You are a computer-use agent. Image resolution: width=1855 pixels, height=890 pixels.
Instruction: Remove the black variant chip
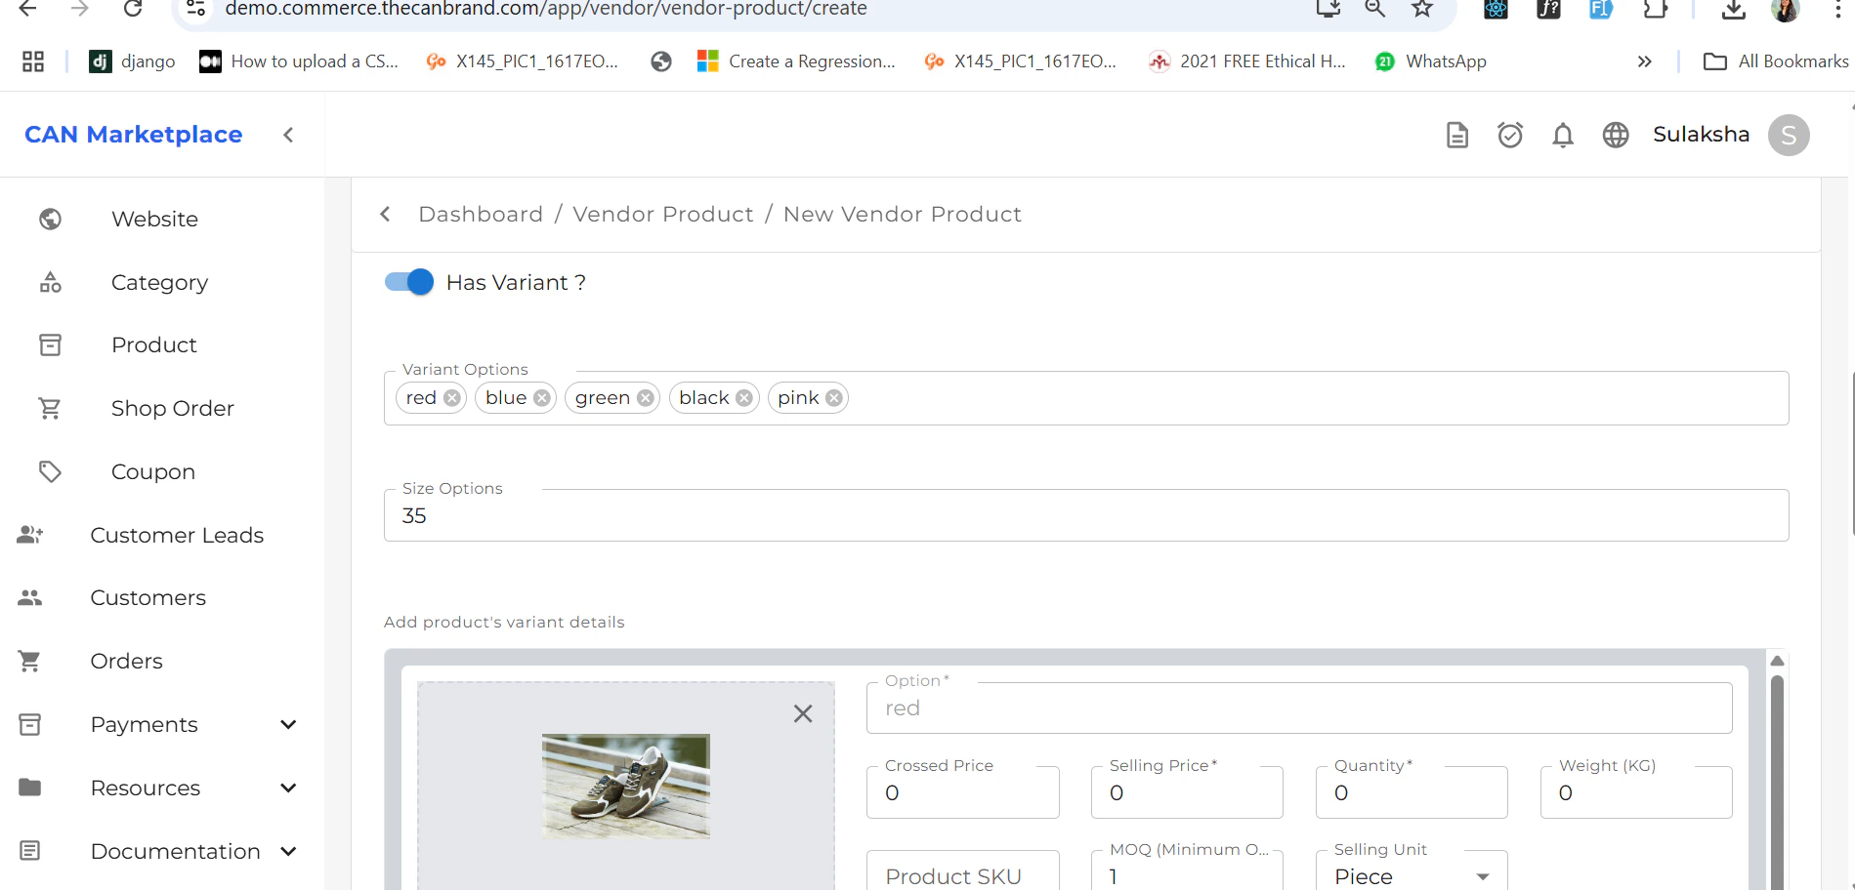[x=744, y=398]
